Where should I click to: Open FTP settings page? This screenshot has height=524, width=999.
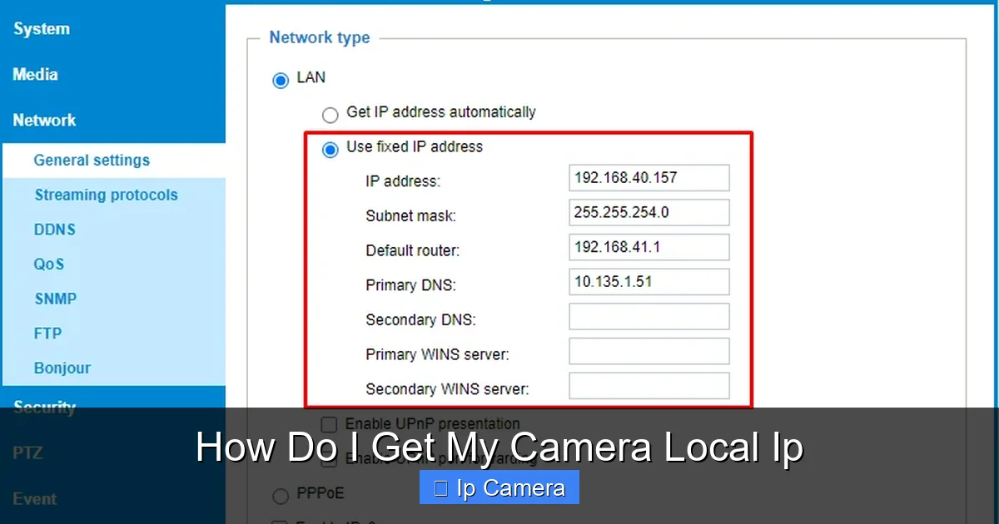[47, 334]
